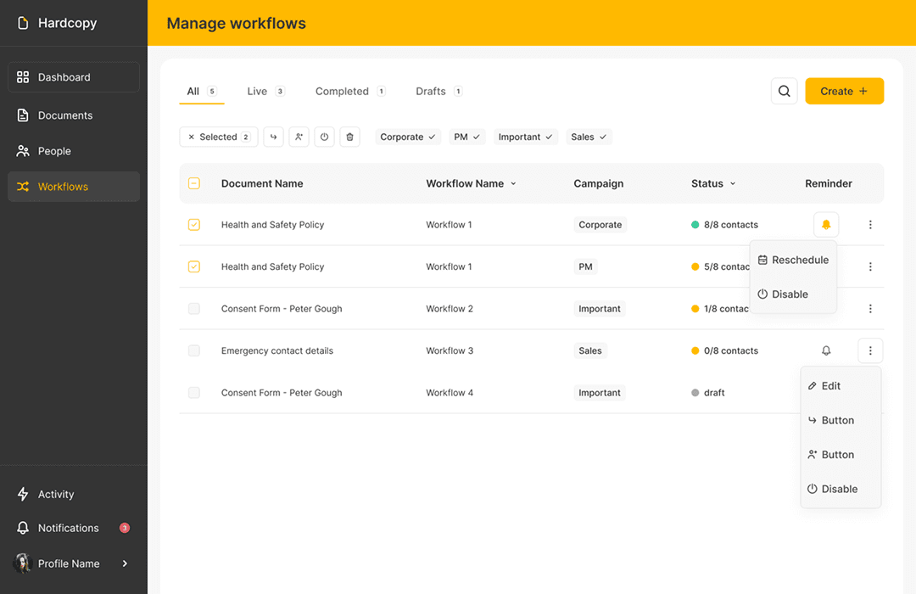The width and height of the screenshot is (916, 594).
Task: Click the power disable icon in the selection toolbar
Action: coord(324,137)
